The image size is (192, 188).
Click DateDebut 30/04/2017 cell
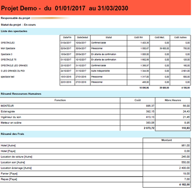tap(83, 48)
